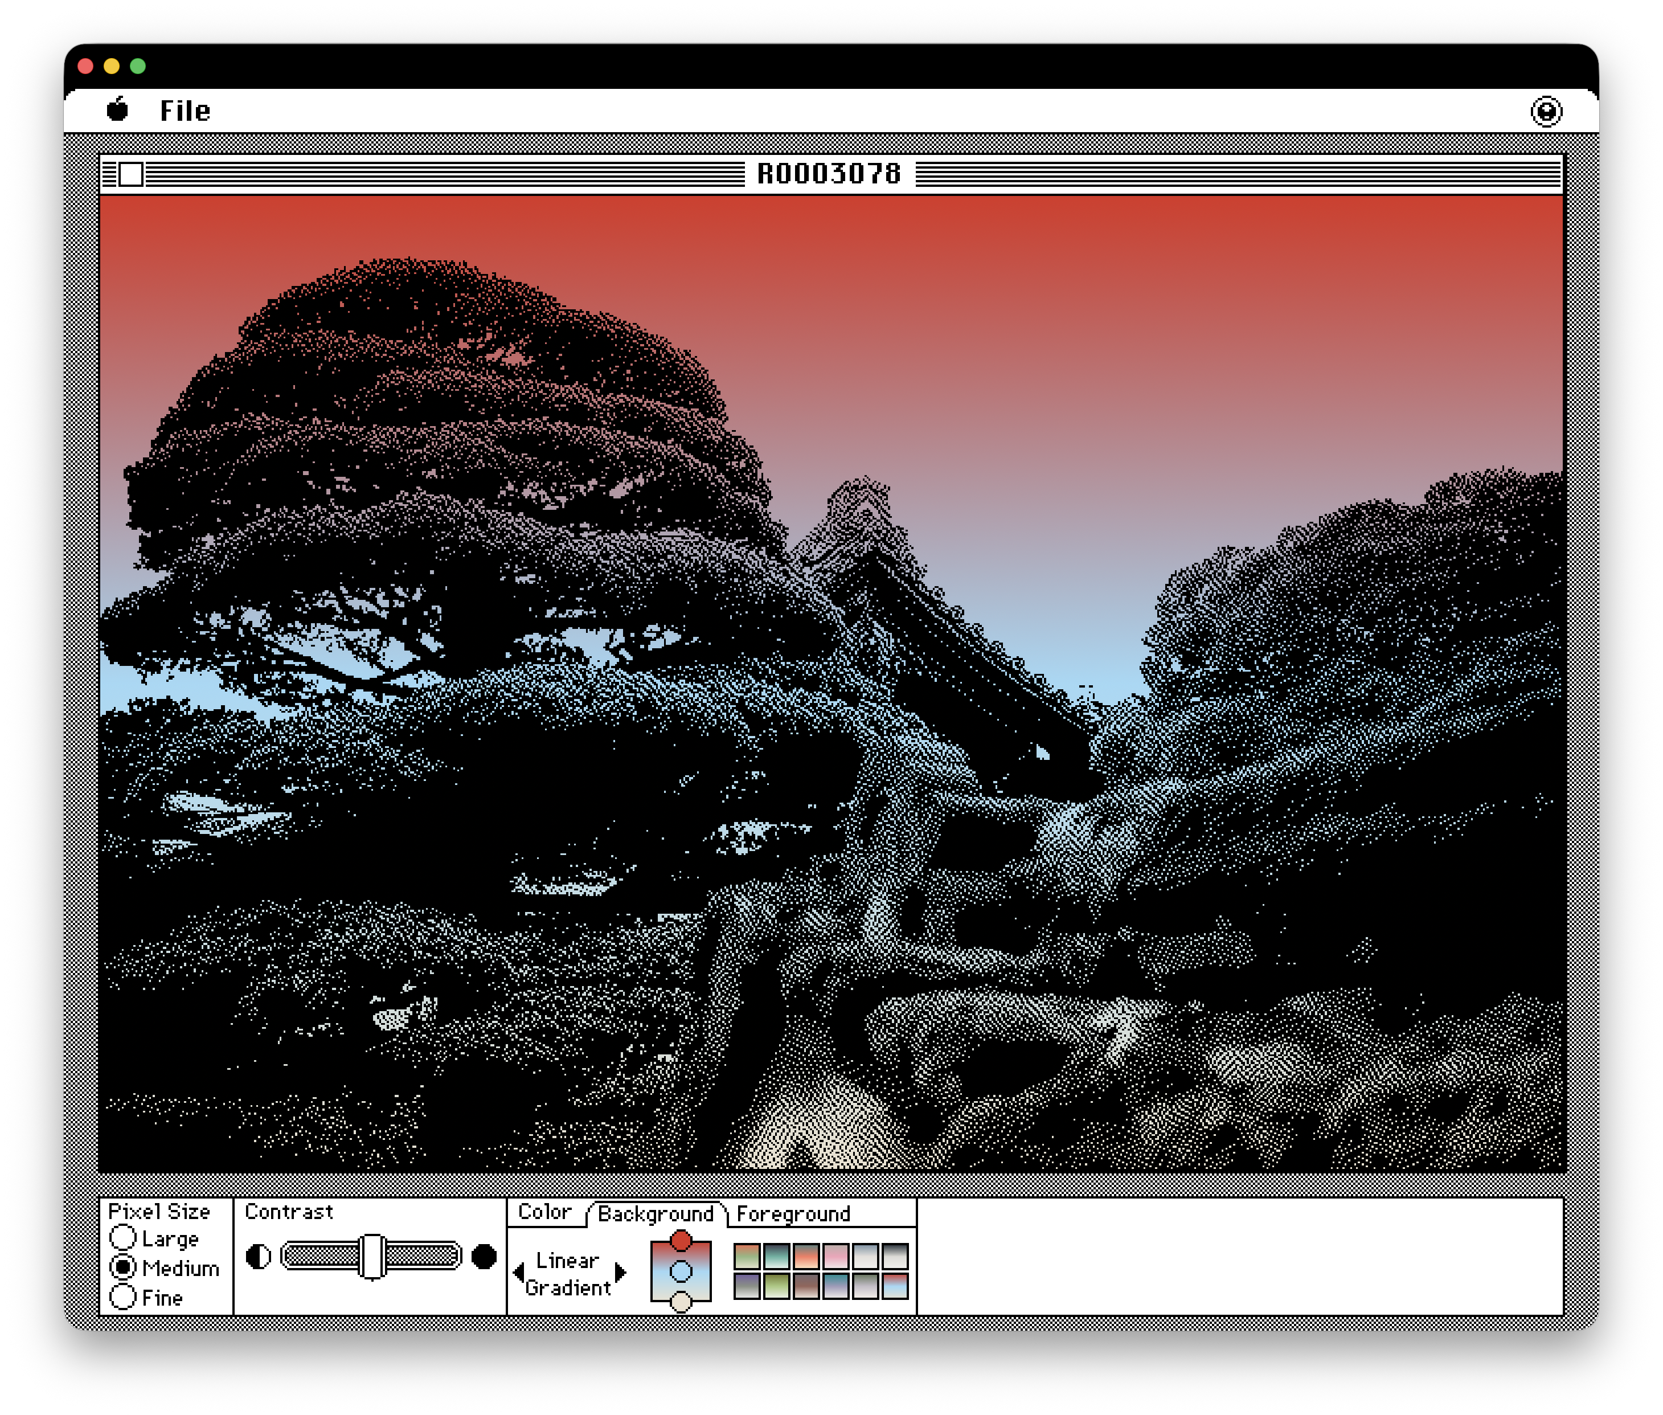1663x1415 pixels.
Task: Click the R0003078 window title bar
Action: click(831, 174)
